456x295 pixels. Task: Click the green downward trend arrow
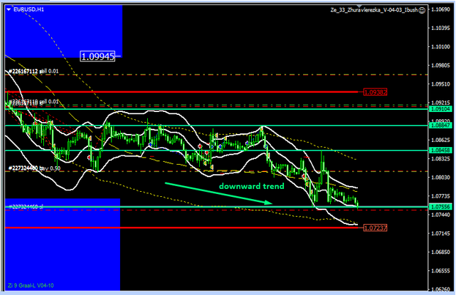[x=213, y=196]
